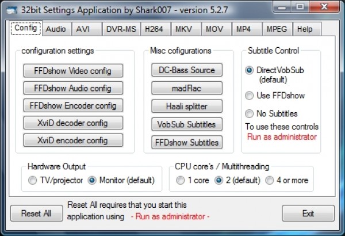
Task: Switch to the DVR-MS tab
Action: point(122,29)
